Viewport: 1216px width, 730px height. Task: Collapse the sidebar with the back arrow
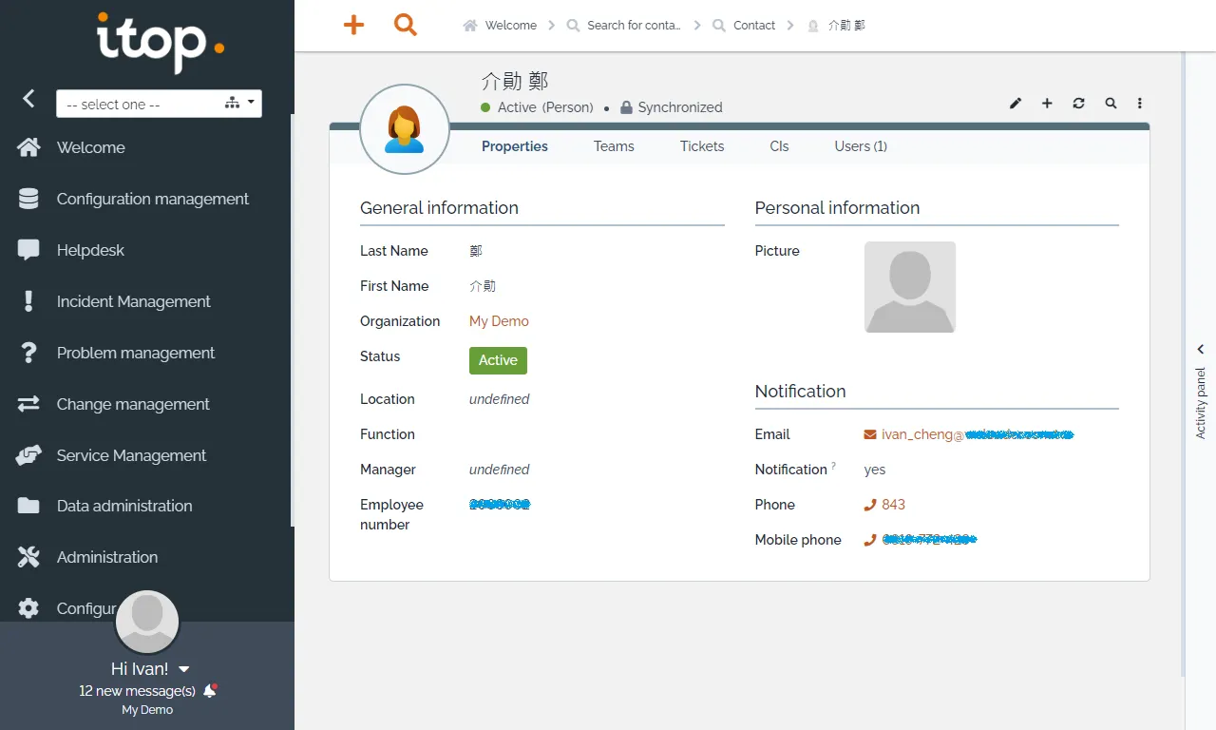28,98
